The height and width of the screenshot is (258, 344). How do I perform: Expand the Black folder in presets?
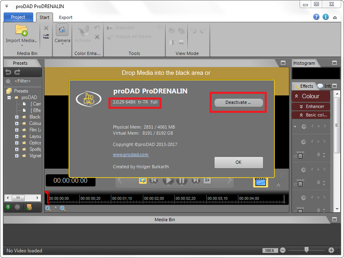pos(17,117)
